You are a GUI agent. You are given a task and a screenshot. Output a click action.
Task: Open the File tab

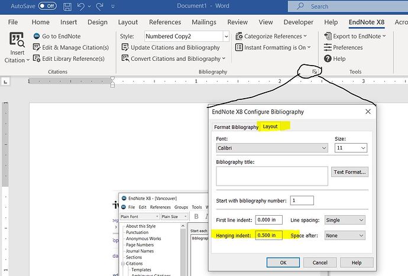pos(13,22)
